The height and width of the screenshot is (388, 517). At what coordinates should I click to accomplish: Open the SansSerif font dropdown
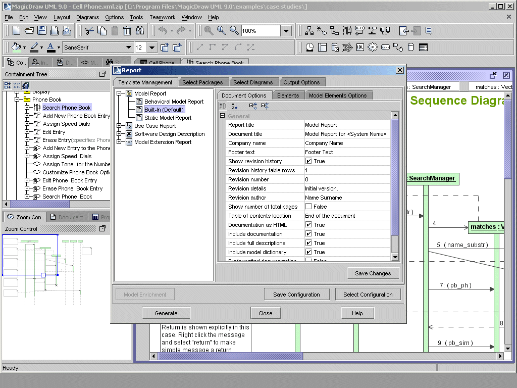pyautogui.click(x=129, y=47)
